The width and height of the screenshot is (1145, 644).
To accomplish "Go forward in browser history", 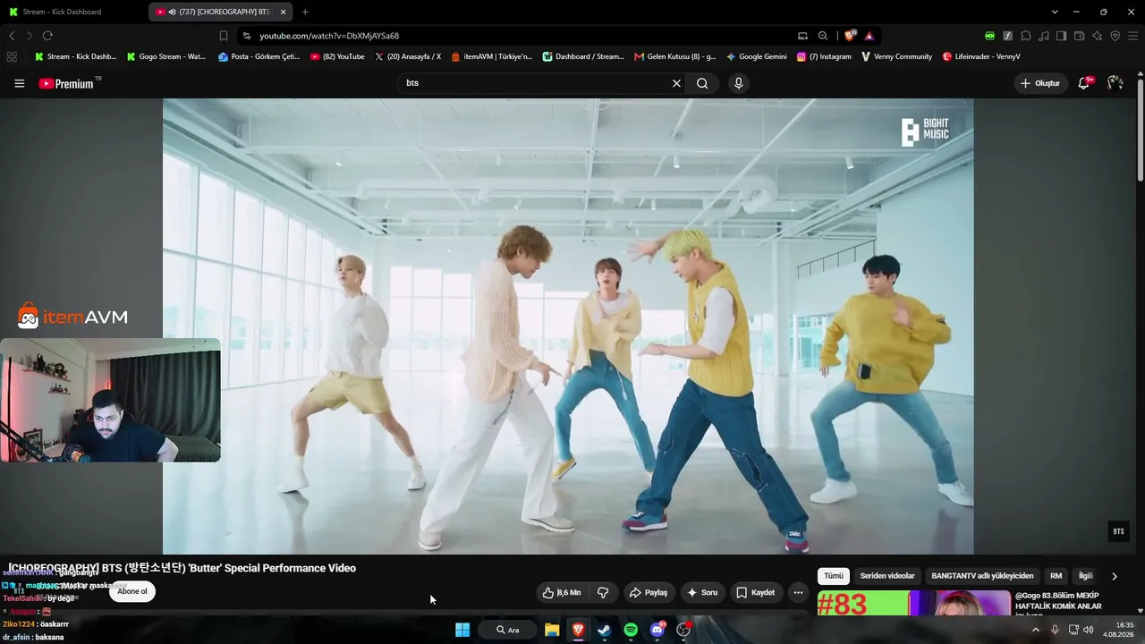I will 30,36.
